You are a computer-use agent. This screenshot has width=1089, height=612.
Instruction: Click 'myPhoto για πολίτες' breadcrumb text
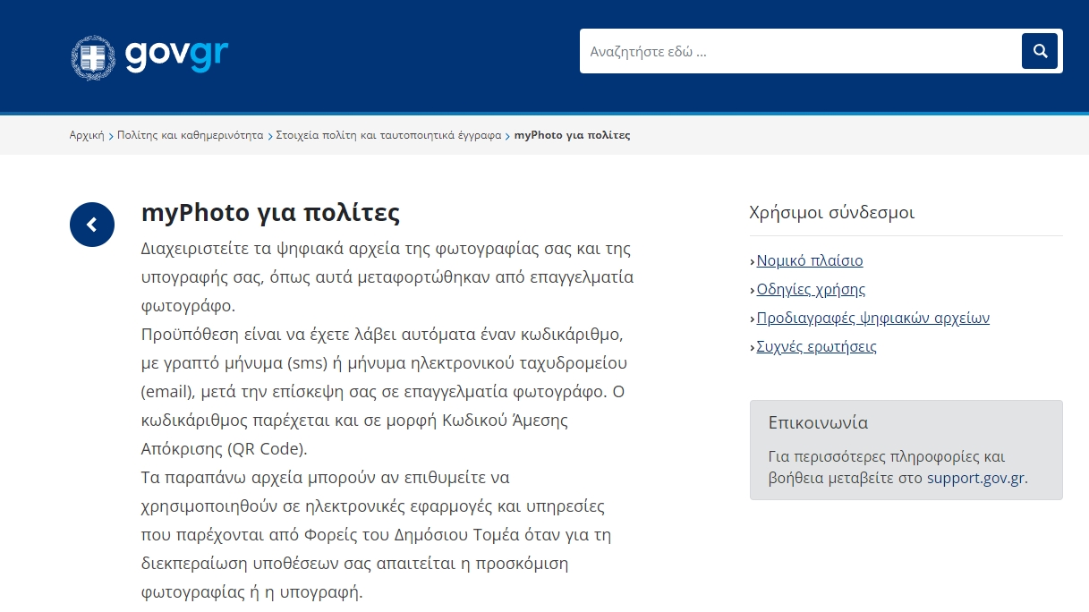572,135
